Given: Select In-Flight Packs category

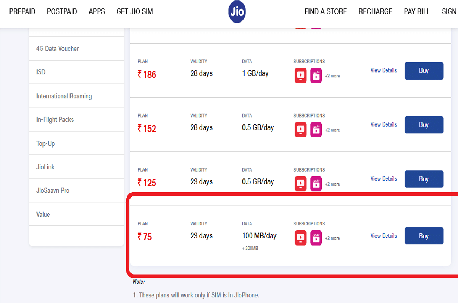Looking at the screenshot, I should (76, 120).
